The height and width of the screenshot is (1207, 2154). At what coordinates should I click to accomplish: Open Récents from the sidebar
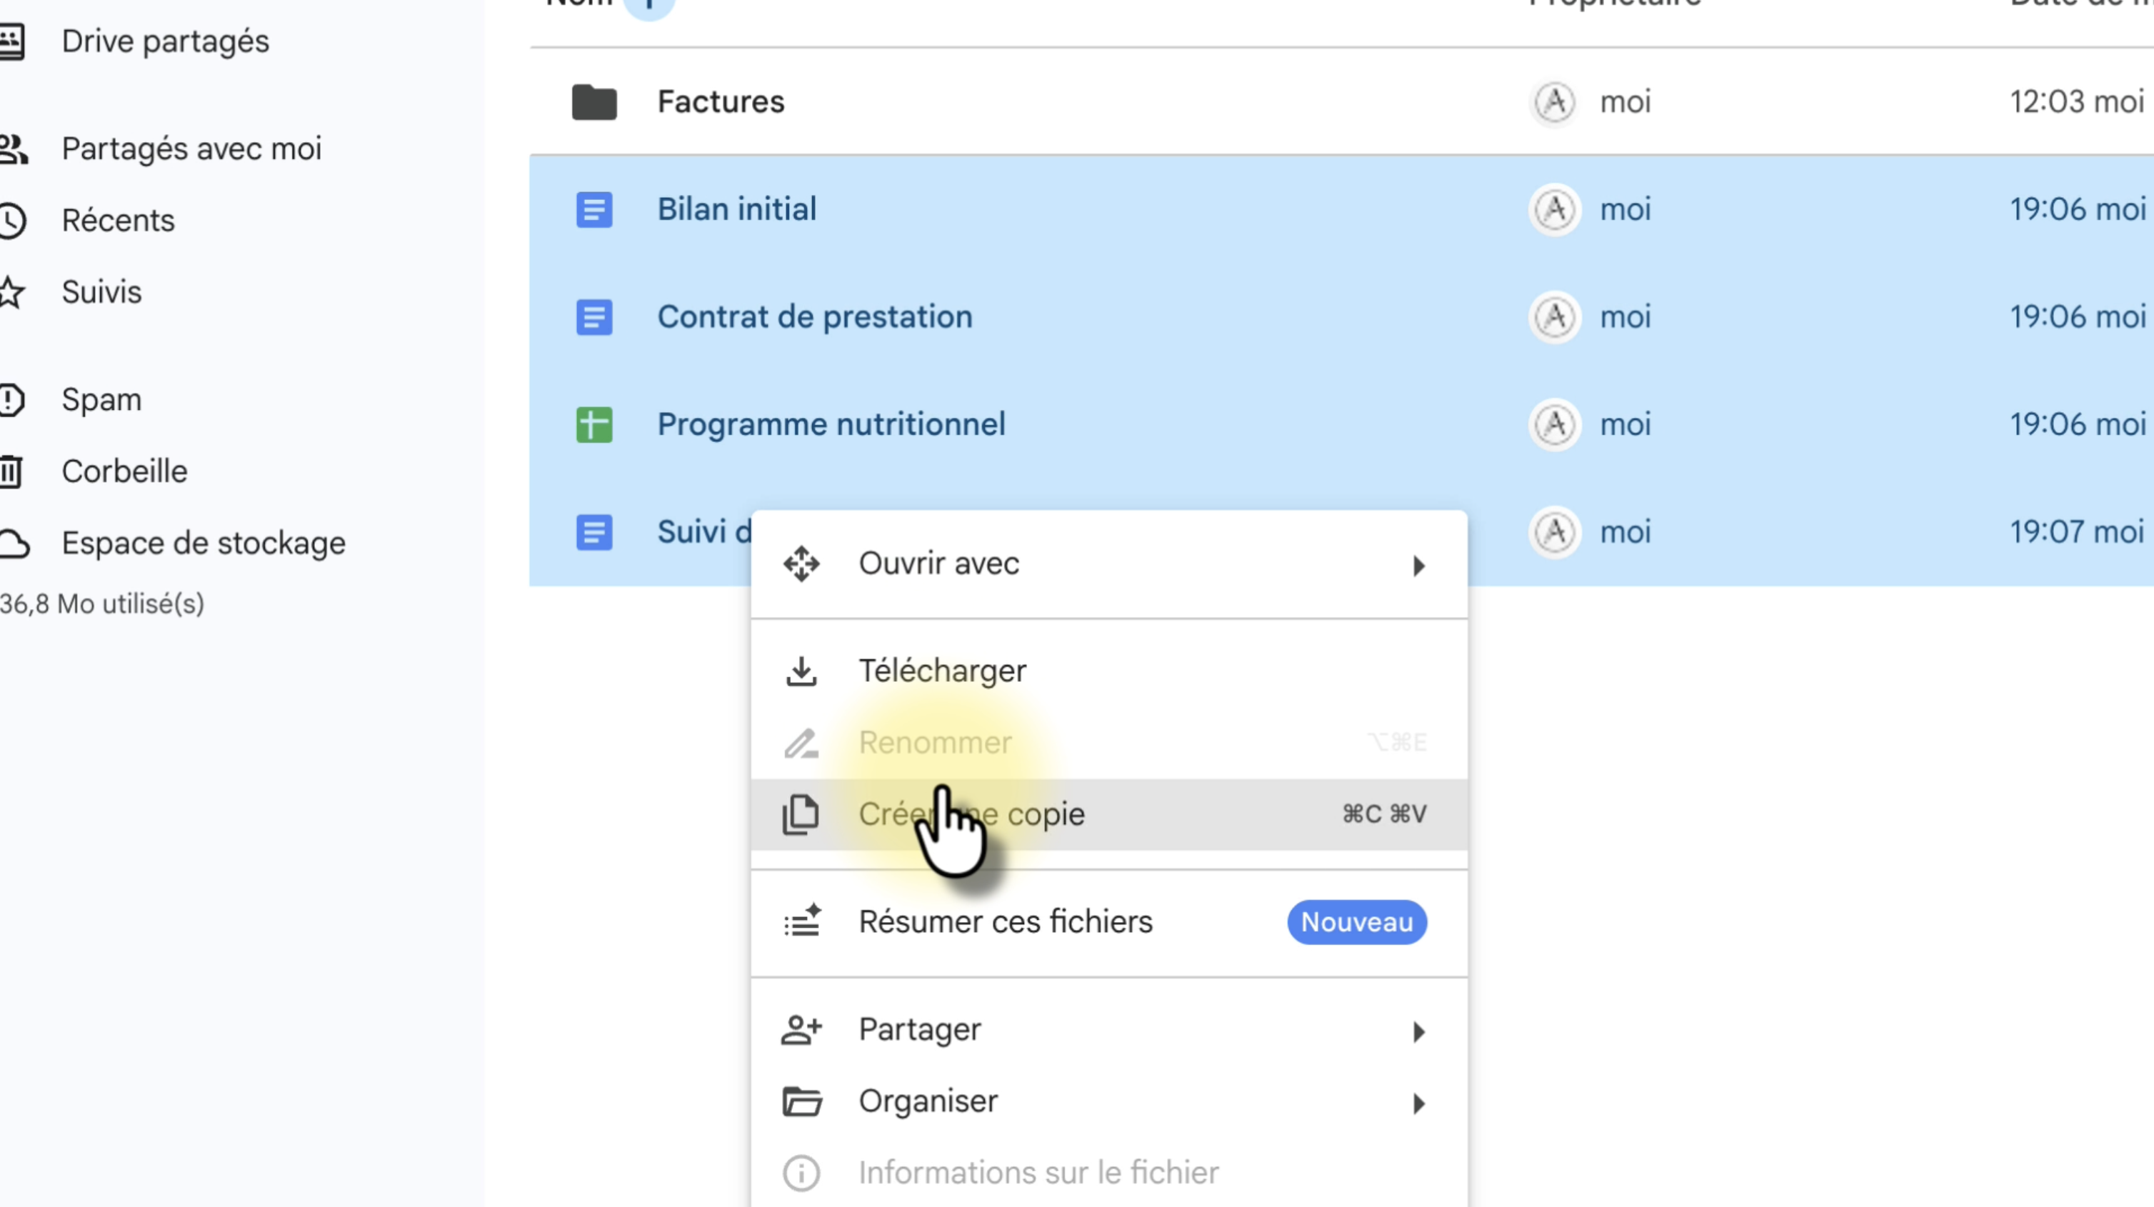click(118, 221)
